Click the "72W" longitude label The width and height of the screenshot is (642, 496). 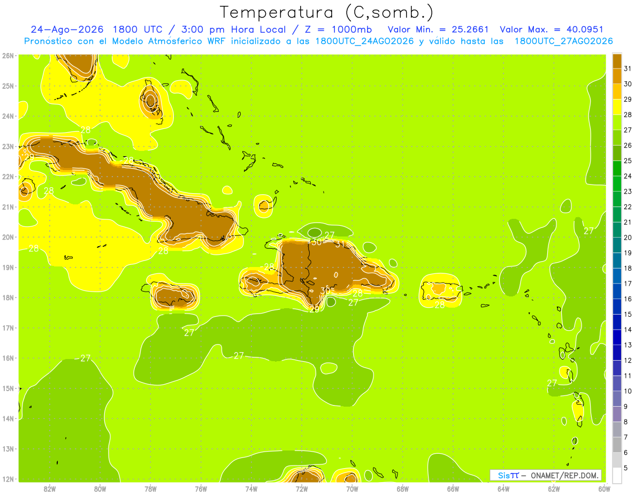pyautogui.click(x=302, y=489)
